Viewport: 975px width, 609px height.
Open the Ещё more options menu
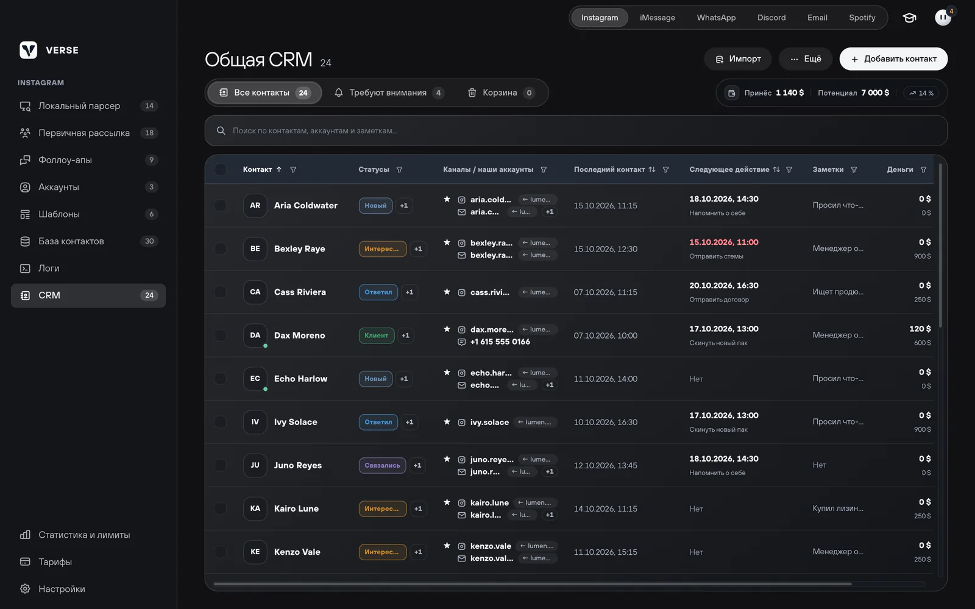[x=805, y=59]
